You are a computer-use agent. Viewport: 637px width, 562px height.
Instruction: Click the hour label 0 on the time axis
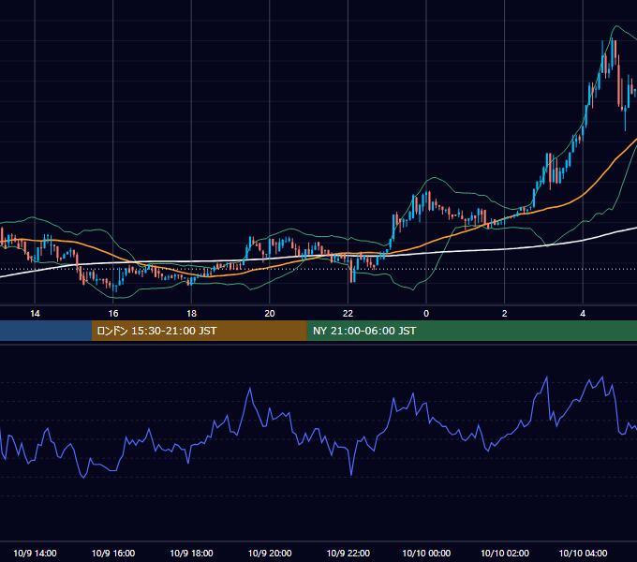point(426,314)
